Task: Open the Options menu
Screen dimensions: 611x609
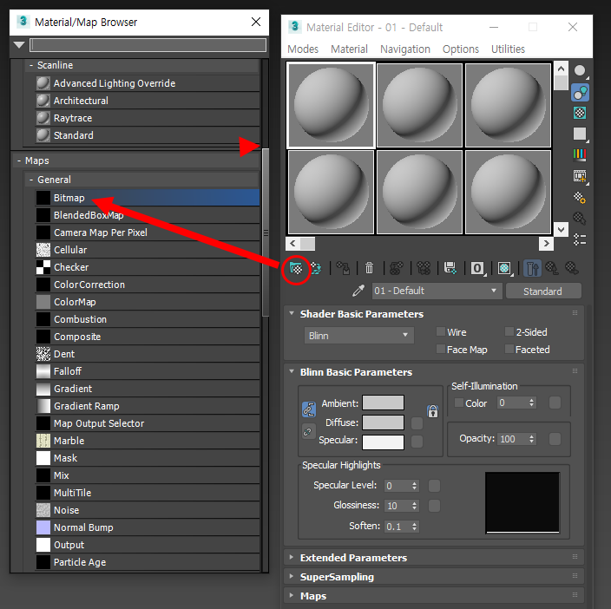Action: coord(461,49)
